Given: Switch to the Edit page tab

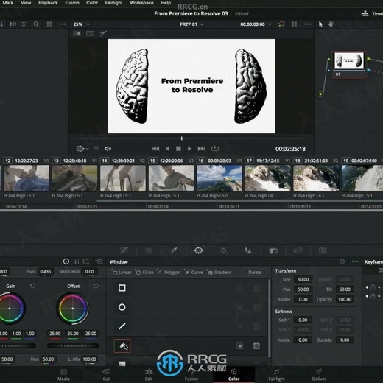Looking at the screenshot, I should coord(149,375).
